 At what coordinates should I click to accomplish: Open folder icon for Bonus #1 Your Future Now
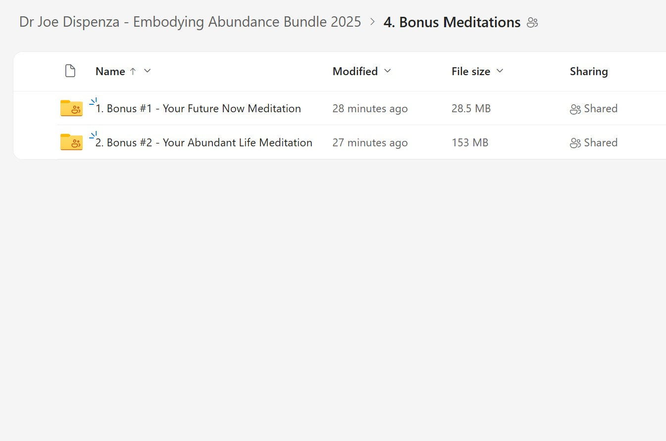click(x=71, y=108)
